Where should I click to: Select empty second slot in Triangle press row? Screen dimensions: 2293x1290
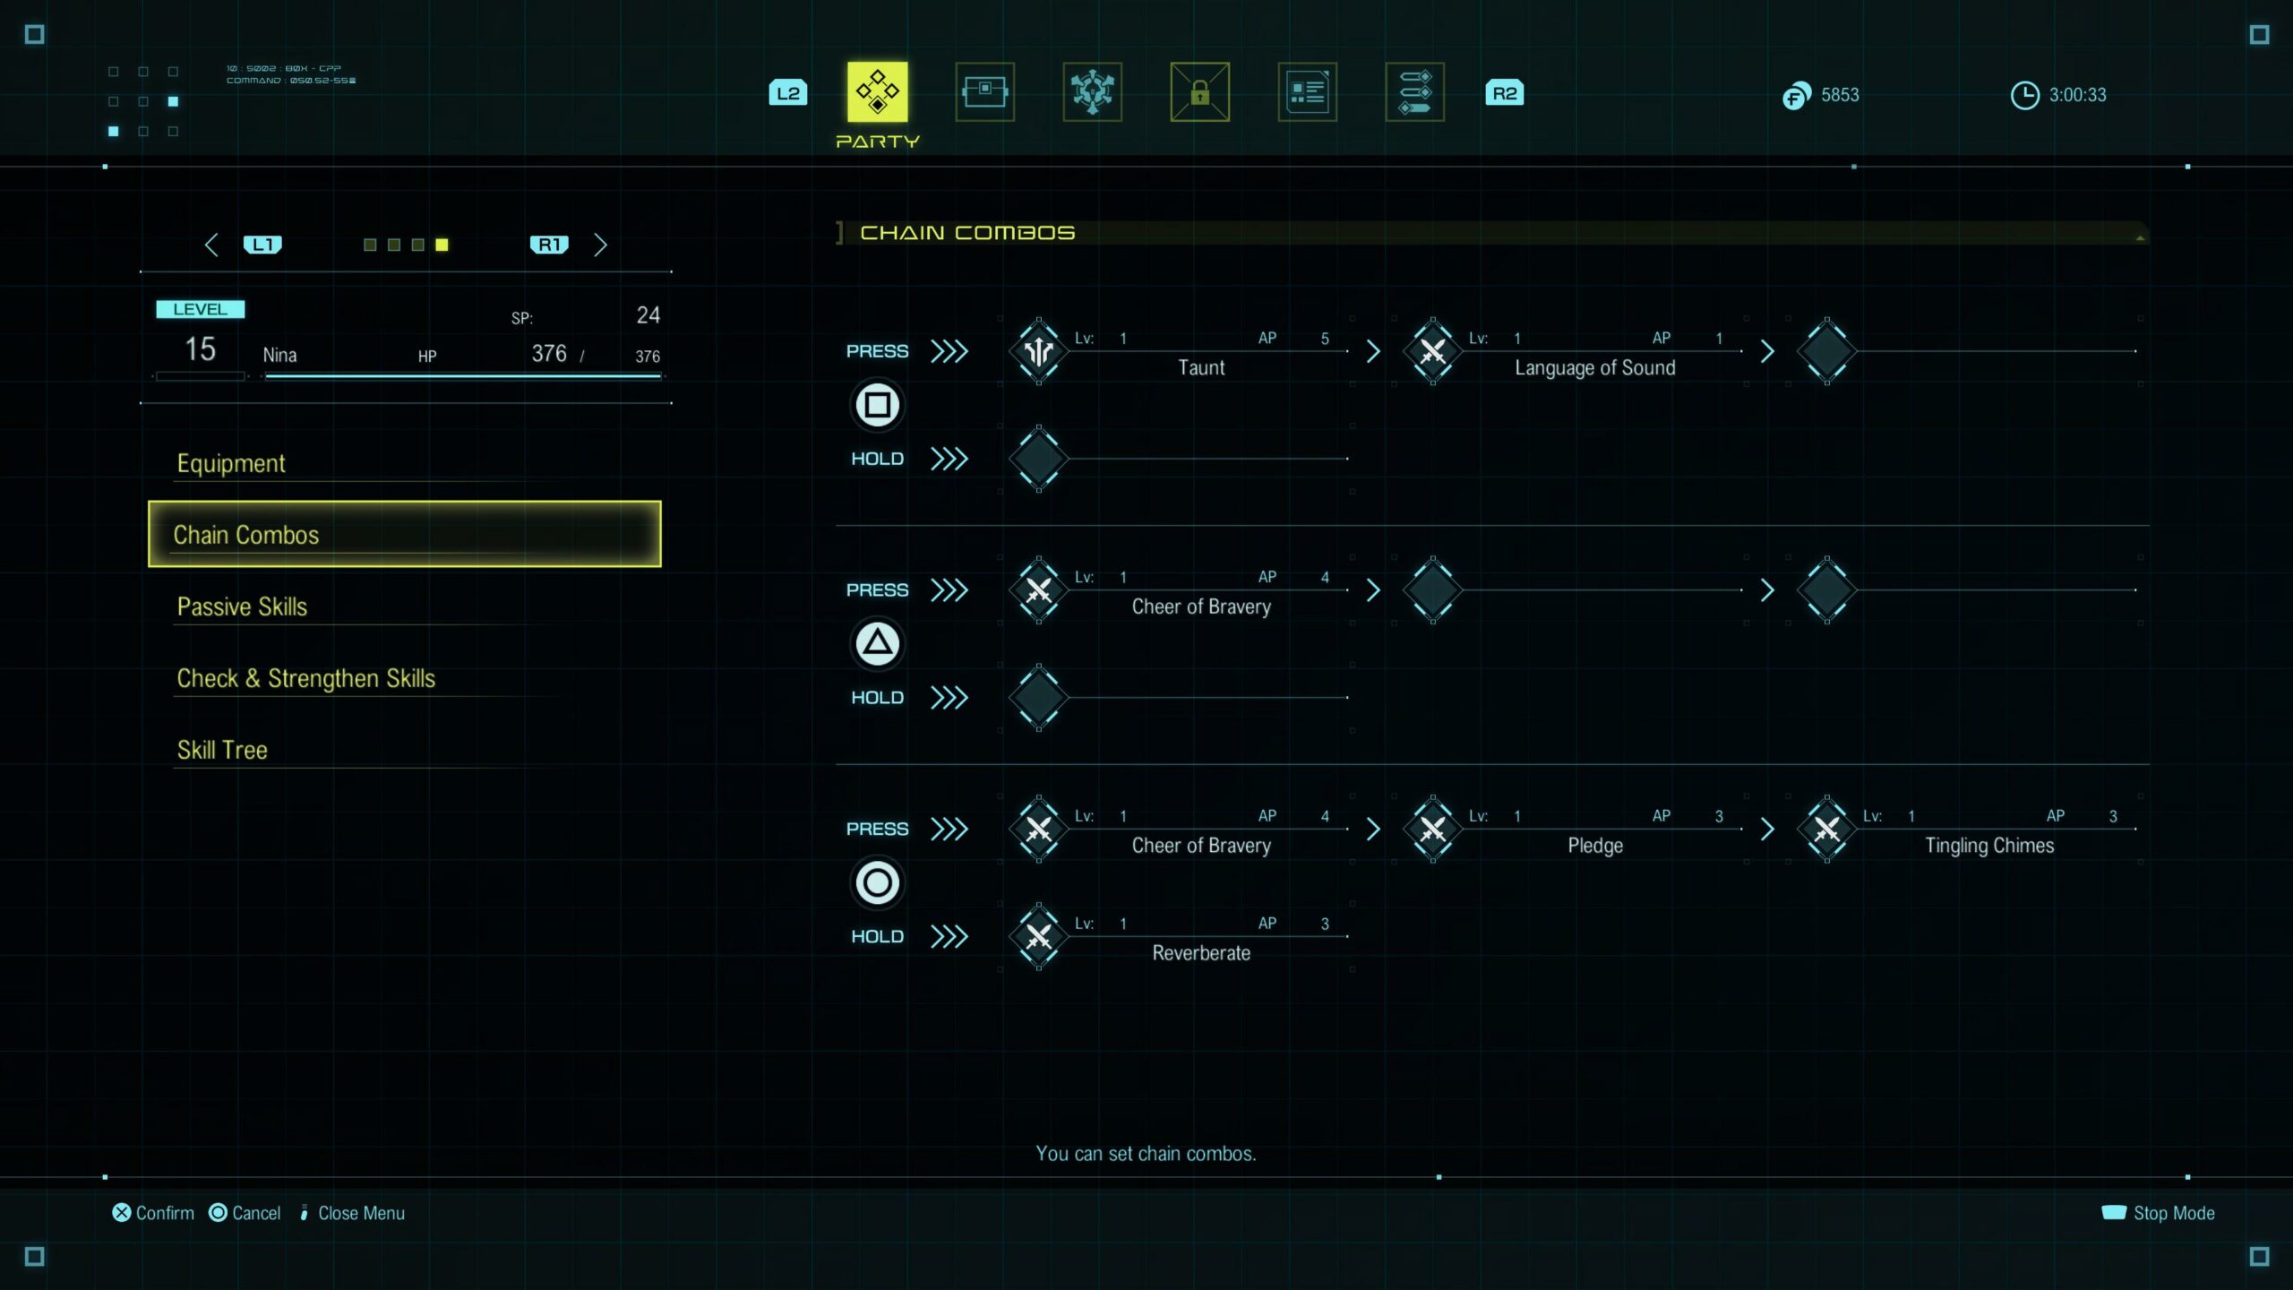click(x=1433, y=590)
